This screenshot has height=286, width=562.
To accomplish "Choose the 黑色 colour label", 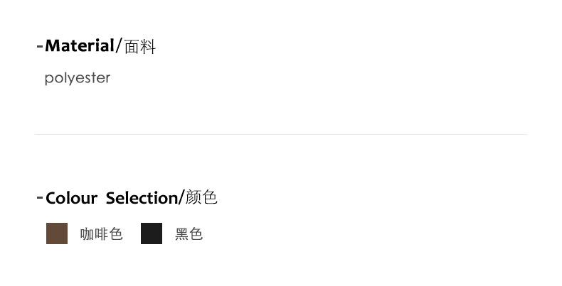I will click(x=189, y=234).
